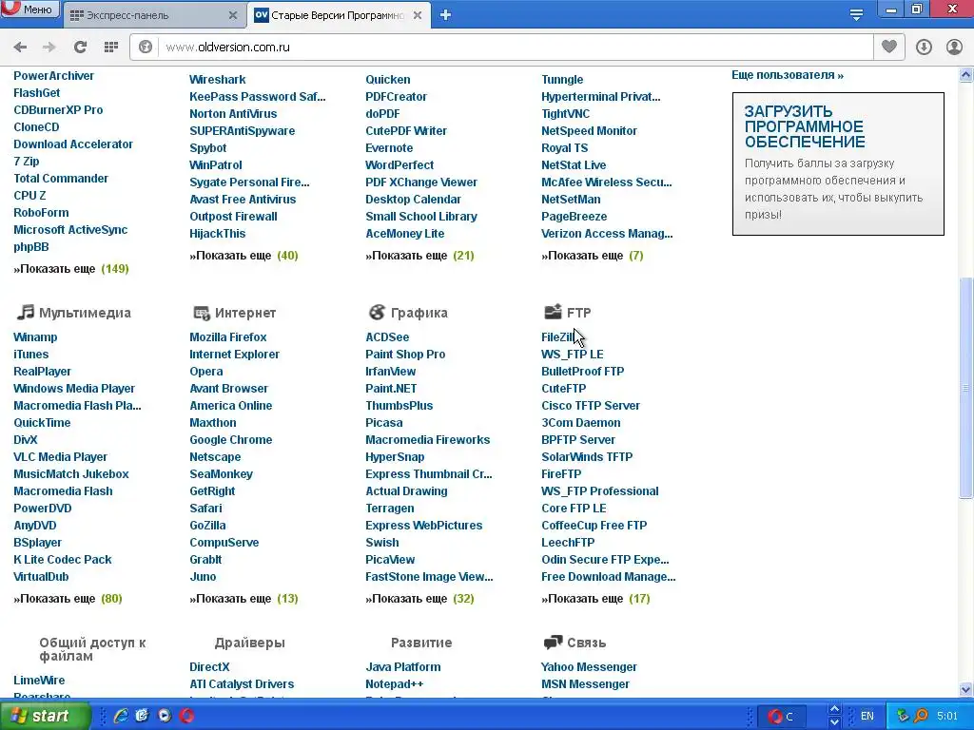974x730 pixels.
Task: Reload the page with the refresh icon
Action: [x=80, y=48]
